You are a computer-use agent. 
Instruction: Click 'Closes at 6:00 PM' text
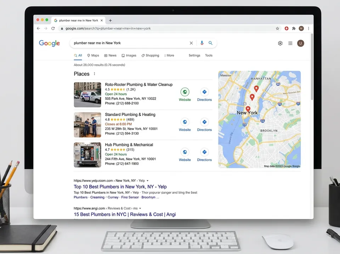(118, 124)
